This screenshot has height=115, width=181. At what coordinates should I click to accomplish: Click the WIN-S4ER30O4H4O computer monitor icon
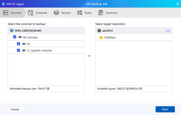coord(12,31)
